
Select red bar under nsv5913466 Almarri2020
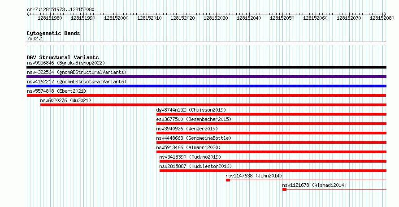point(272,152)
